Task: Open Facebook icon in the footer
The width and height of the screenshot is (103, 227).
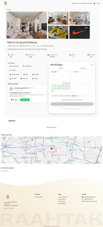Action: 5,208
